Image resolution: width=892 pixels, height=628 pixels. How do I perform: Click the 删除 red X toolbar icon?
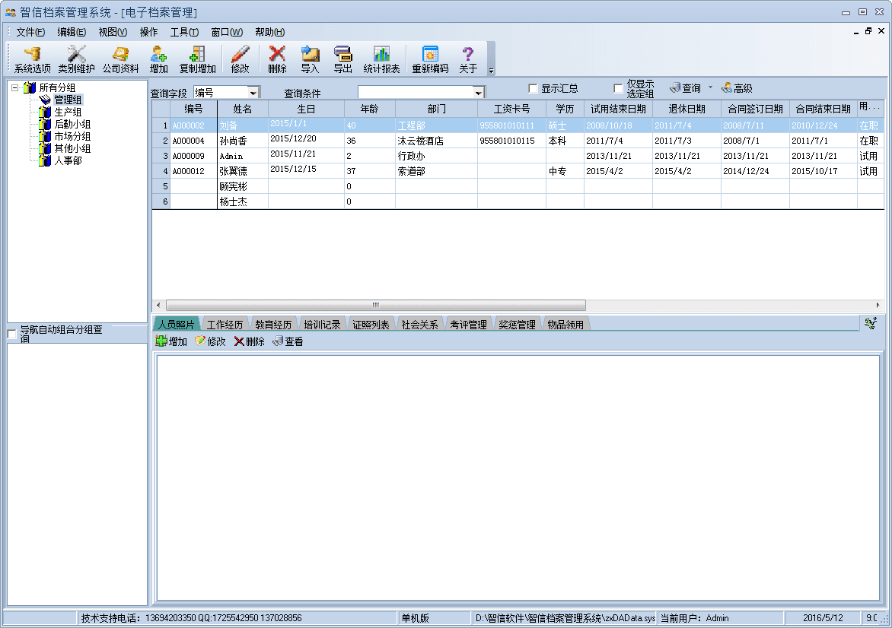coord(277,59)
